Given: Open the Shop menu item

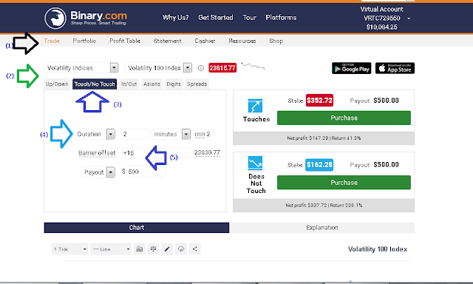Looking at the screenshot, I should pos(276,41).
